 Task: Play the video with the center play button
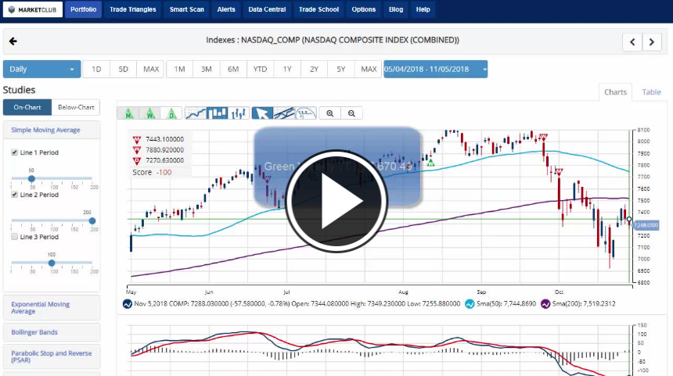point(336,200)
